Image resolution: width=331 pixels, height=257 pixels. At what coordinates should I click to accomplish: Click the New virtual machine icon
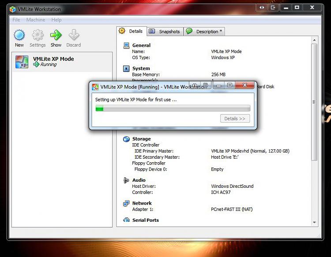pos(19,35)
